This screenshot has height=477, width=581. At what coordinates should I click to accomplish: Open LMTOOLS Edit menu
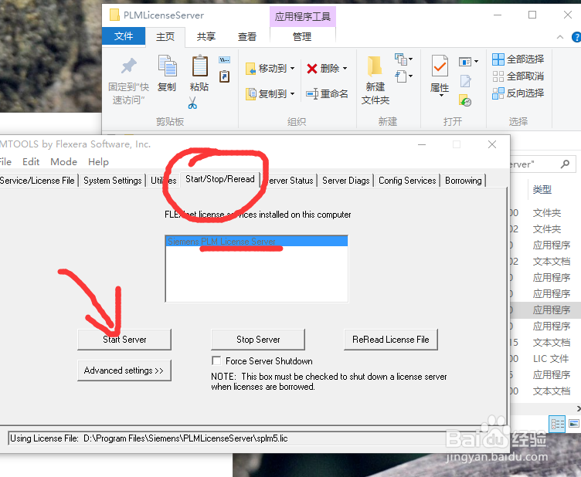(31, 162)
